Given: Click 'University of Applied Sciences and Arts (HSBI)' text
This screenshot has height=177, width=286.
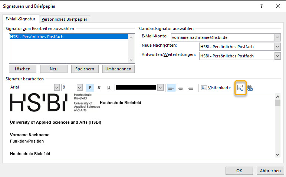Looking at the screenshot, I should click(x=56, y=122).
